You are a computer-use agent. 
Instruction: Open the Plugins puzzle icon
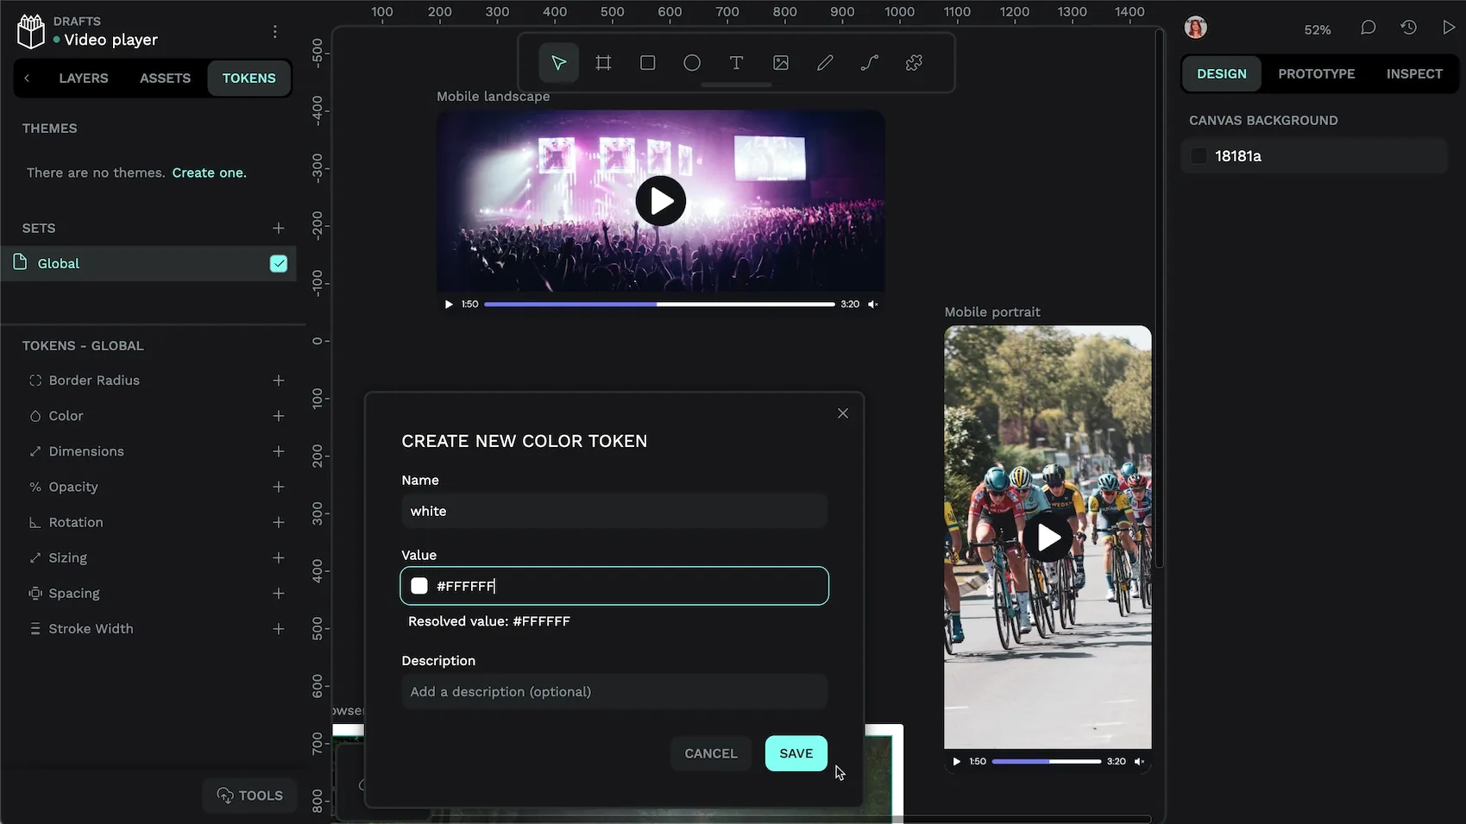click(914, 63)
